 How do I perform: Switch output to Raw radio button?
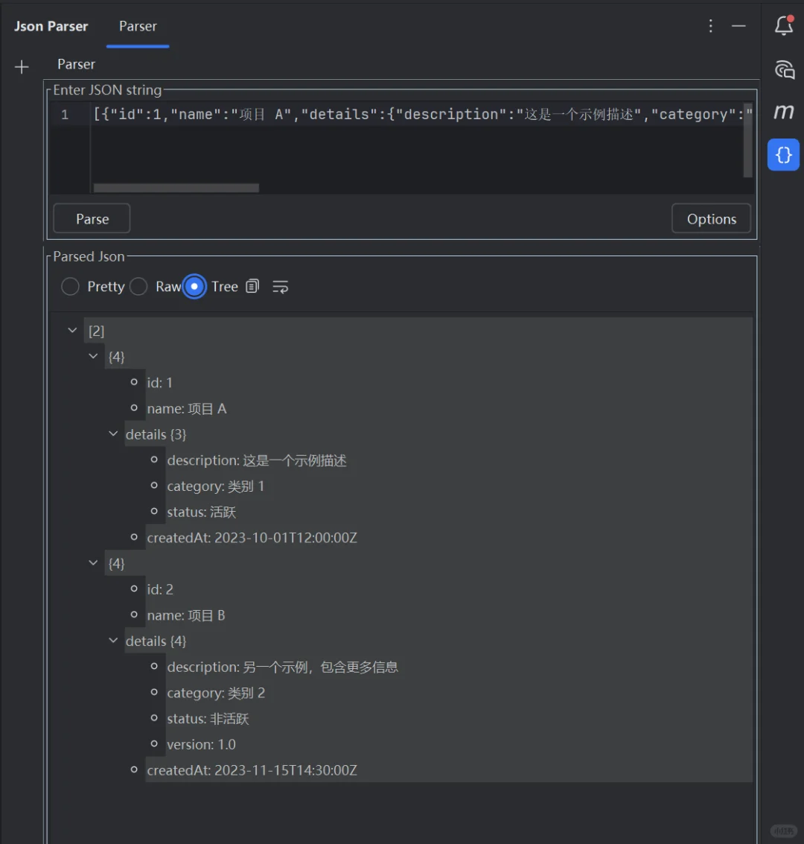(138, 286)
